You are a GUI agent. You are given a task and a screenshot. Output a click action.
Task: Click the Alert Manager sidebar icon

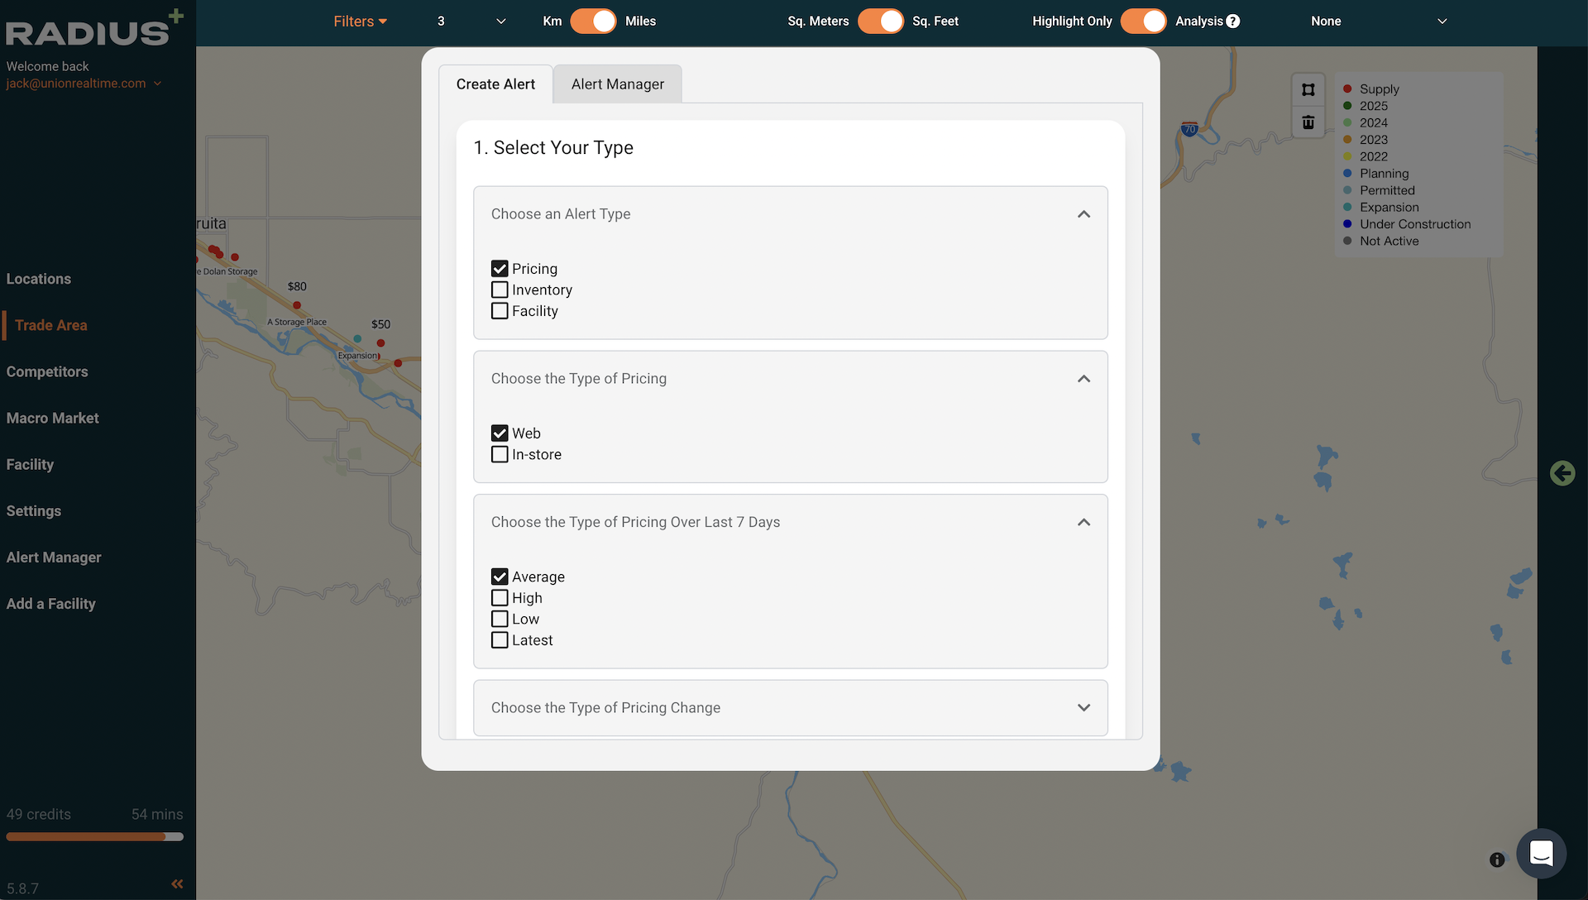tap(54, 557)
